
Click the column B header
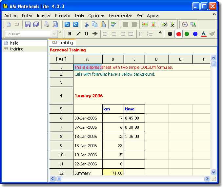113,59
